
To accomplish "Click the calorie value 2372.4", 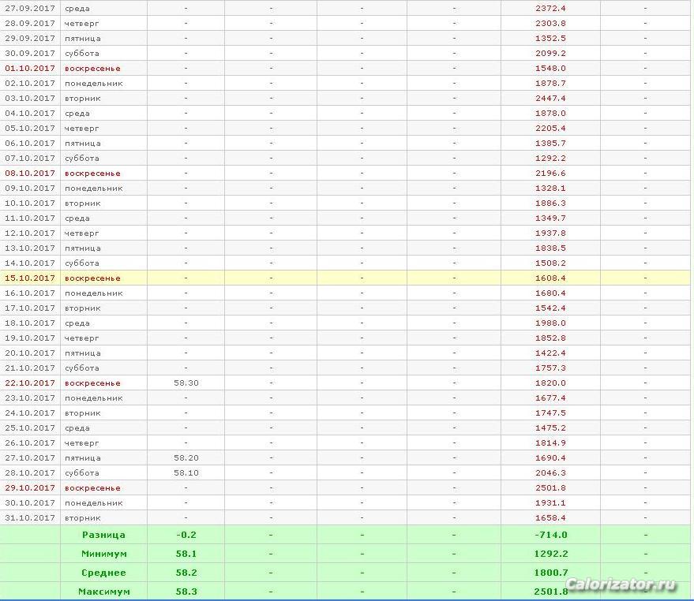I will point(550,8).
